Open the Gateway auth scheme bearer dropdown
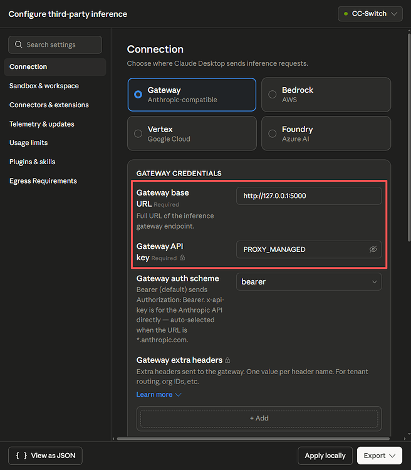 309,282
